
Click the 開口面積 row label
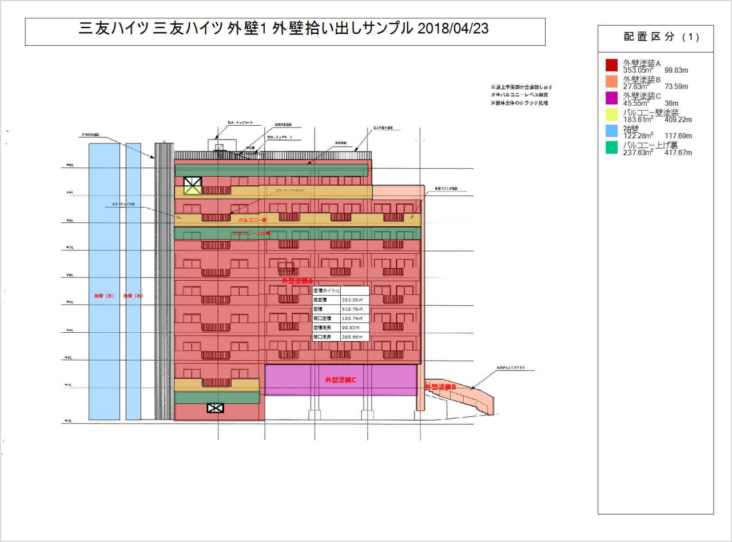(x=326, y=317)
